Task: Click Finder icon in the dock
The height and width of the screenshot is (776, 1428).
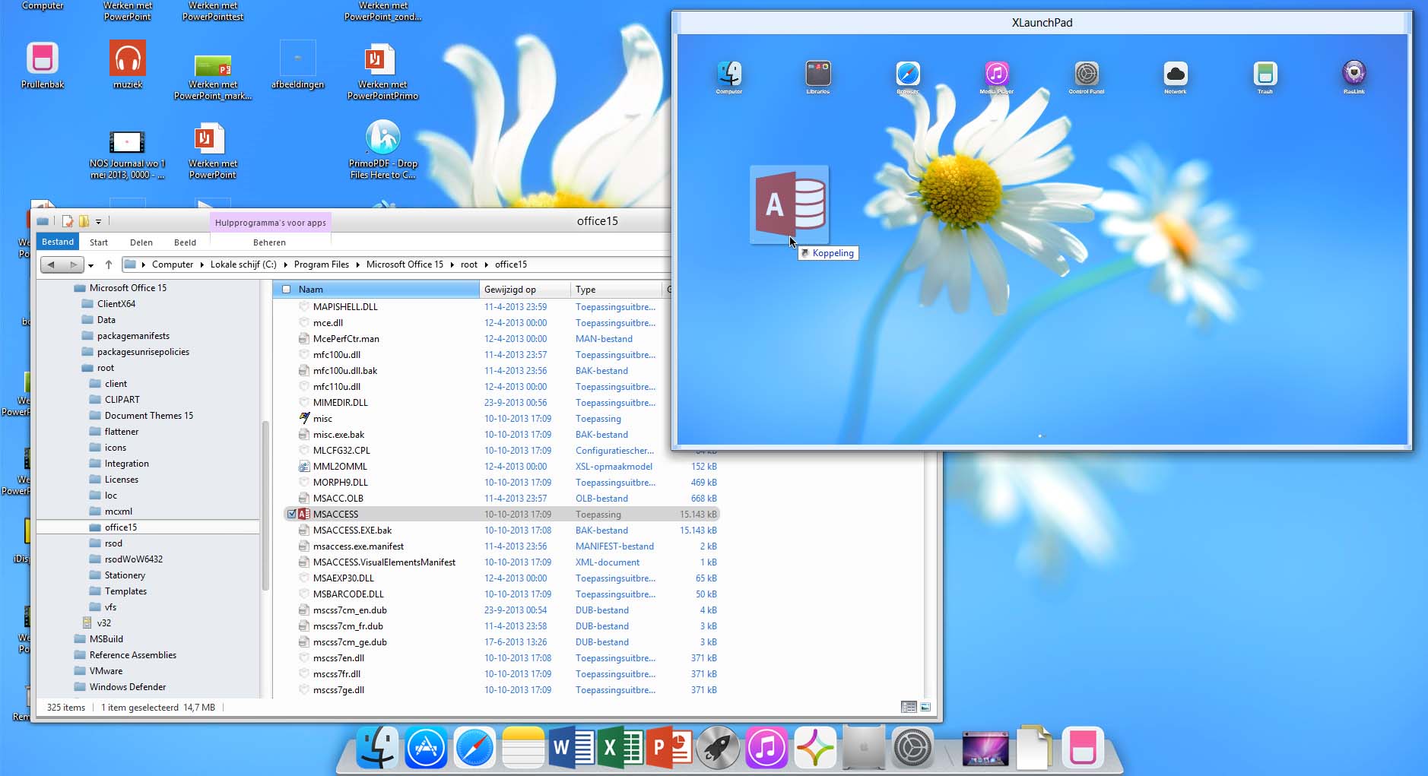Action: tap(377, 748)
